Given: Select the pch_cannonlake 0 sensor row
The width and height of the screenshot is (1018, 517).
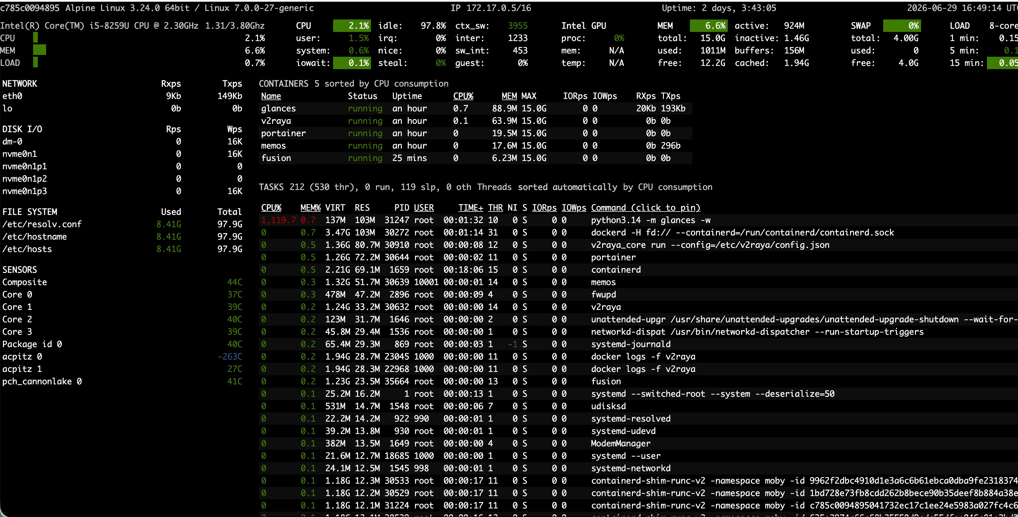Looking at the screenshot, I should click(122, 381).
